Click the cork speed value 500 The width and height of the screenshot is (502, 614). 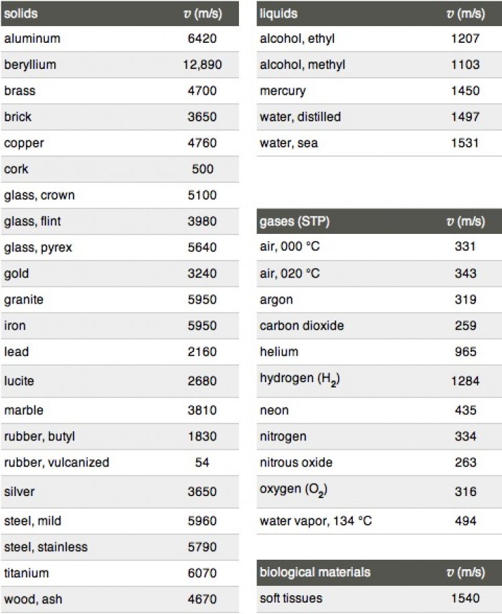[x=201, y=169]
